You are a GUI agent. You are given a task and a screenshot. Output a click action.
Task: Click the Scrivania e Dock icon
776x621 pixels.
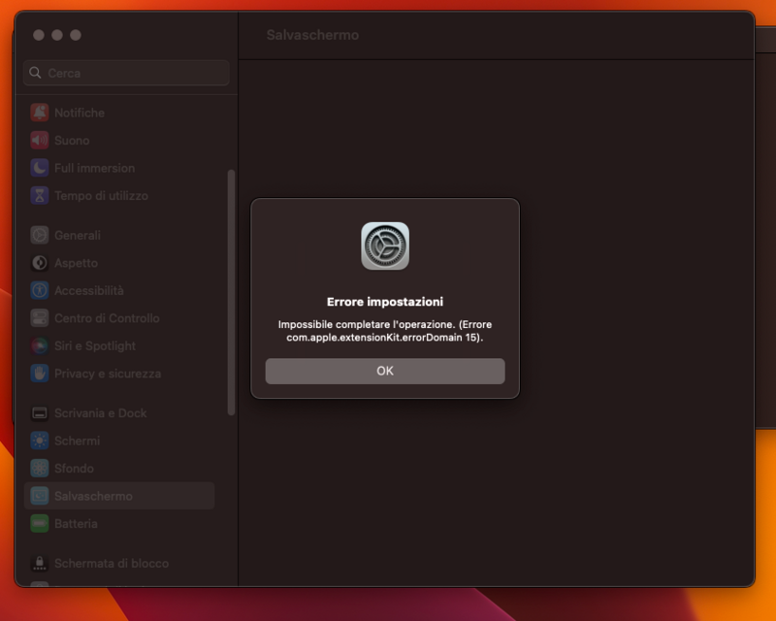coord(40,413)
